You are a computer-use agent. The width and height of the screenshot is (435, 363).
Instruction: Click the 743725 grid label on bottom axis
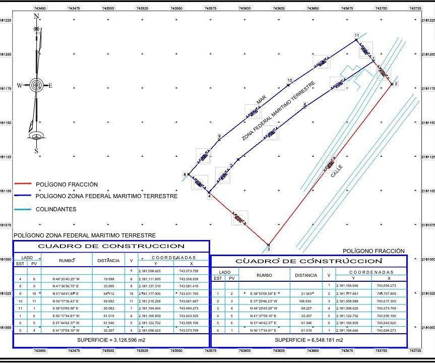(x=415, y=351)
